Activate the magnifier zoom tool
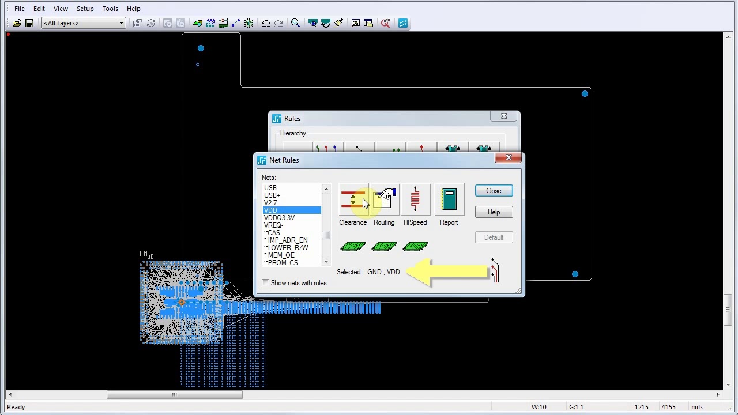Screen dimensions: 738x415 coord(295,23)
